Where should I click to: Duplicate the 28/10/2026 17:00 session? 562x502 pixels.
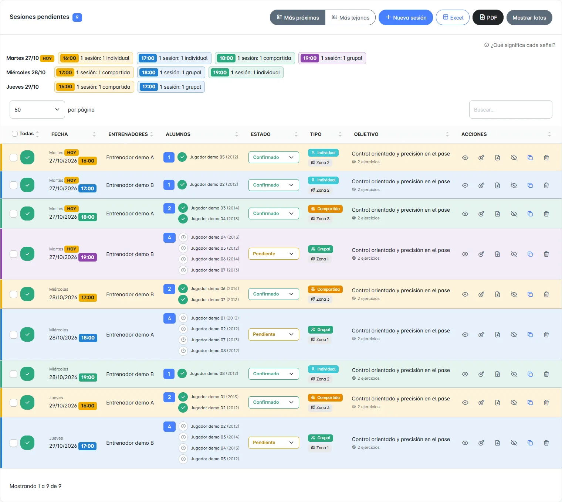coord(530,294)
